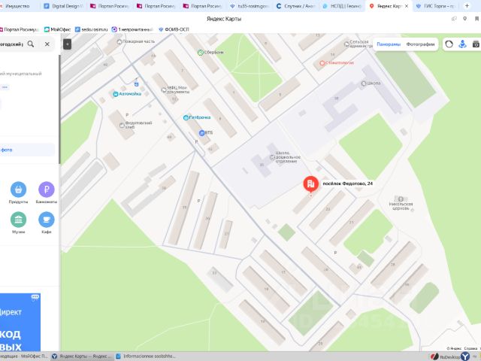
Task: Click the Никольская церковь marker
Action: pos(401,199)
